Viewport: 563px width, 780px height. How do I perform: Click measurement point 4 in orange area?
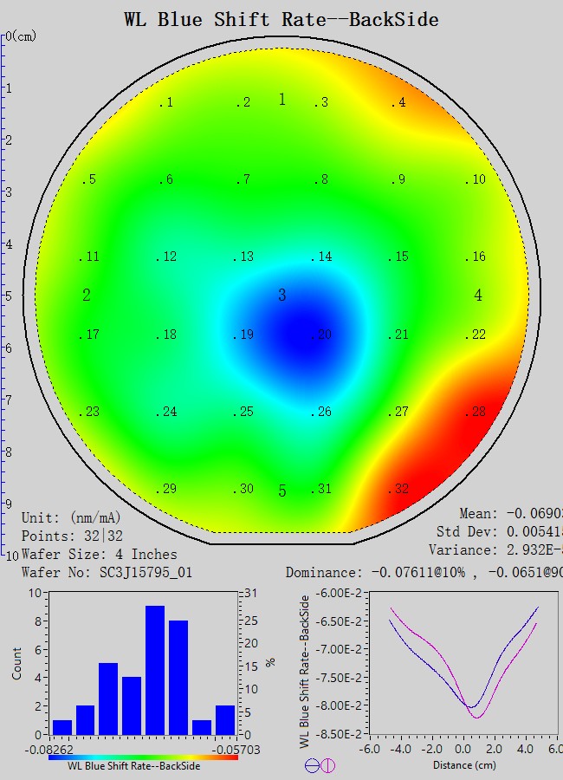click(x=398, y=103)
